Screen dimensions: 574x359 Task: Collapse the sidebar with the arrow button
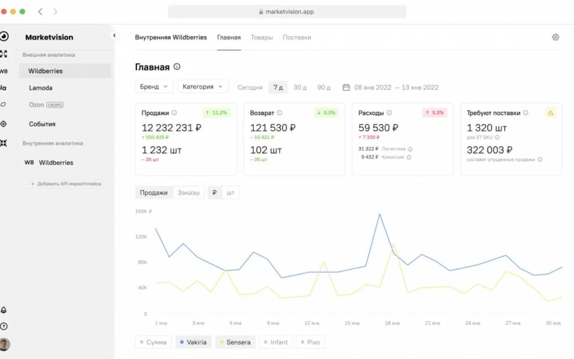point(114,35)
